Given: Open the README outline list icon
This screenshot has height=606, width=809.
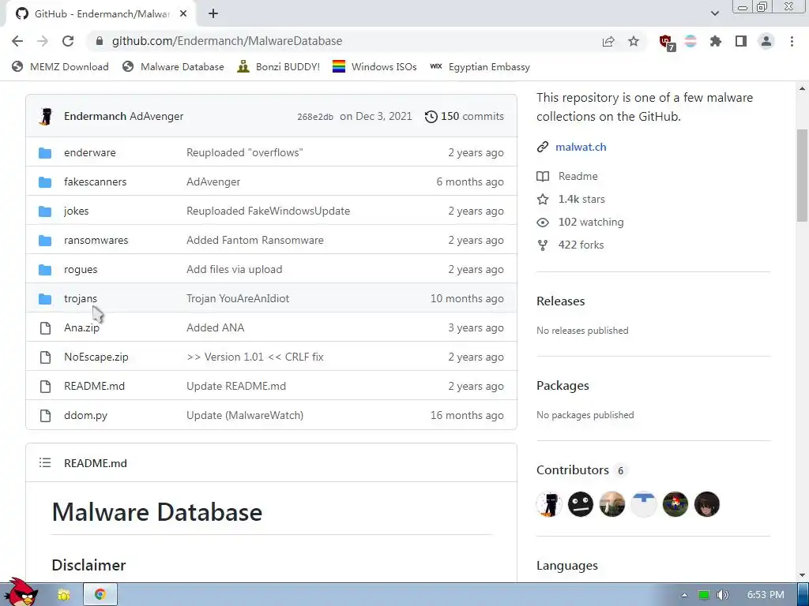Looking at the screenshot, I should pos(45,462).
